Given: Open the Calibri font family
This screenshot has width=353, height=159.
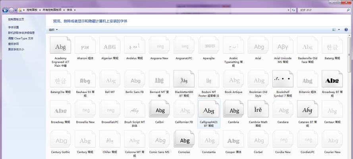Looking at the screenshot, I should [x=159, y=109].
